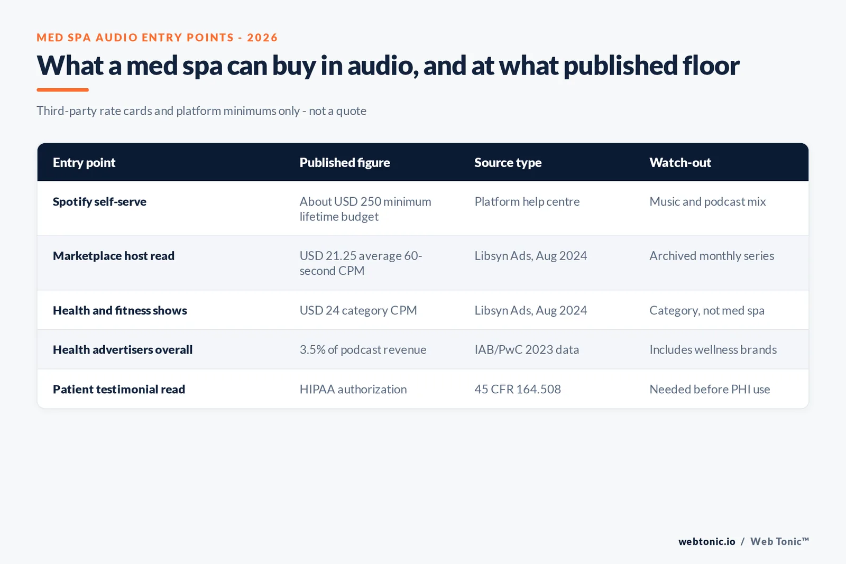Click the subtitle 'Third-party rate cards and platform minimums only'
The image size is (846, 564).
(168, 111)
